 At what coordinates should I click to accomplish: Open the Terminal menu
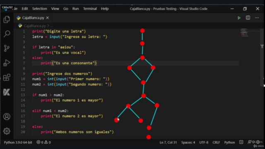pyautogui.click(x=90, y=9)
